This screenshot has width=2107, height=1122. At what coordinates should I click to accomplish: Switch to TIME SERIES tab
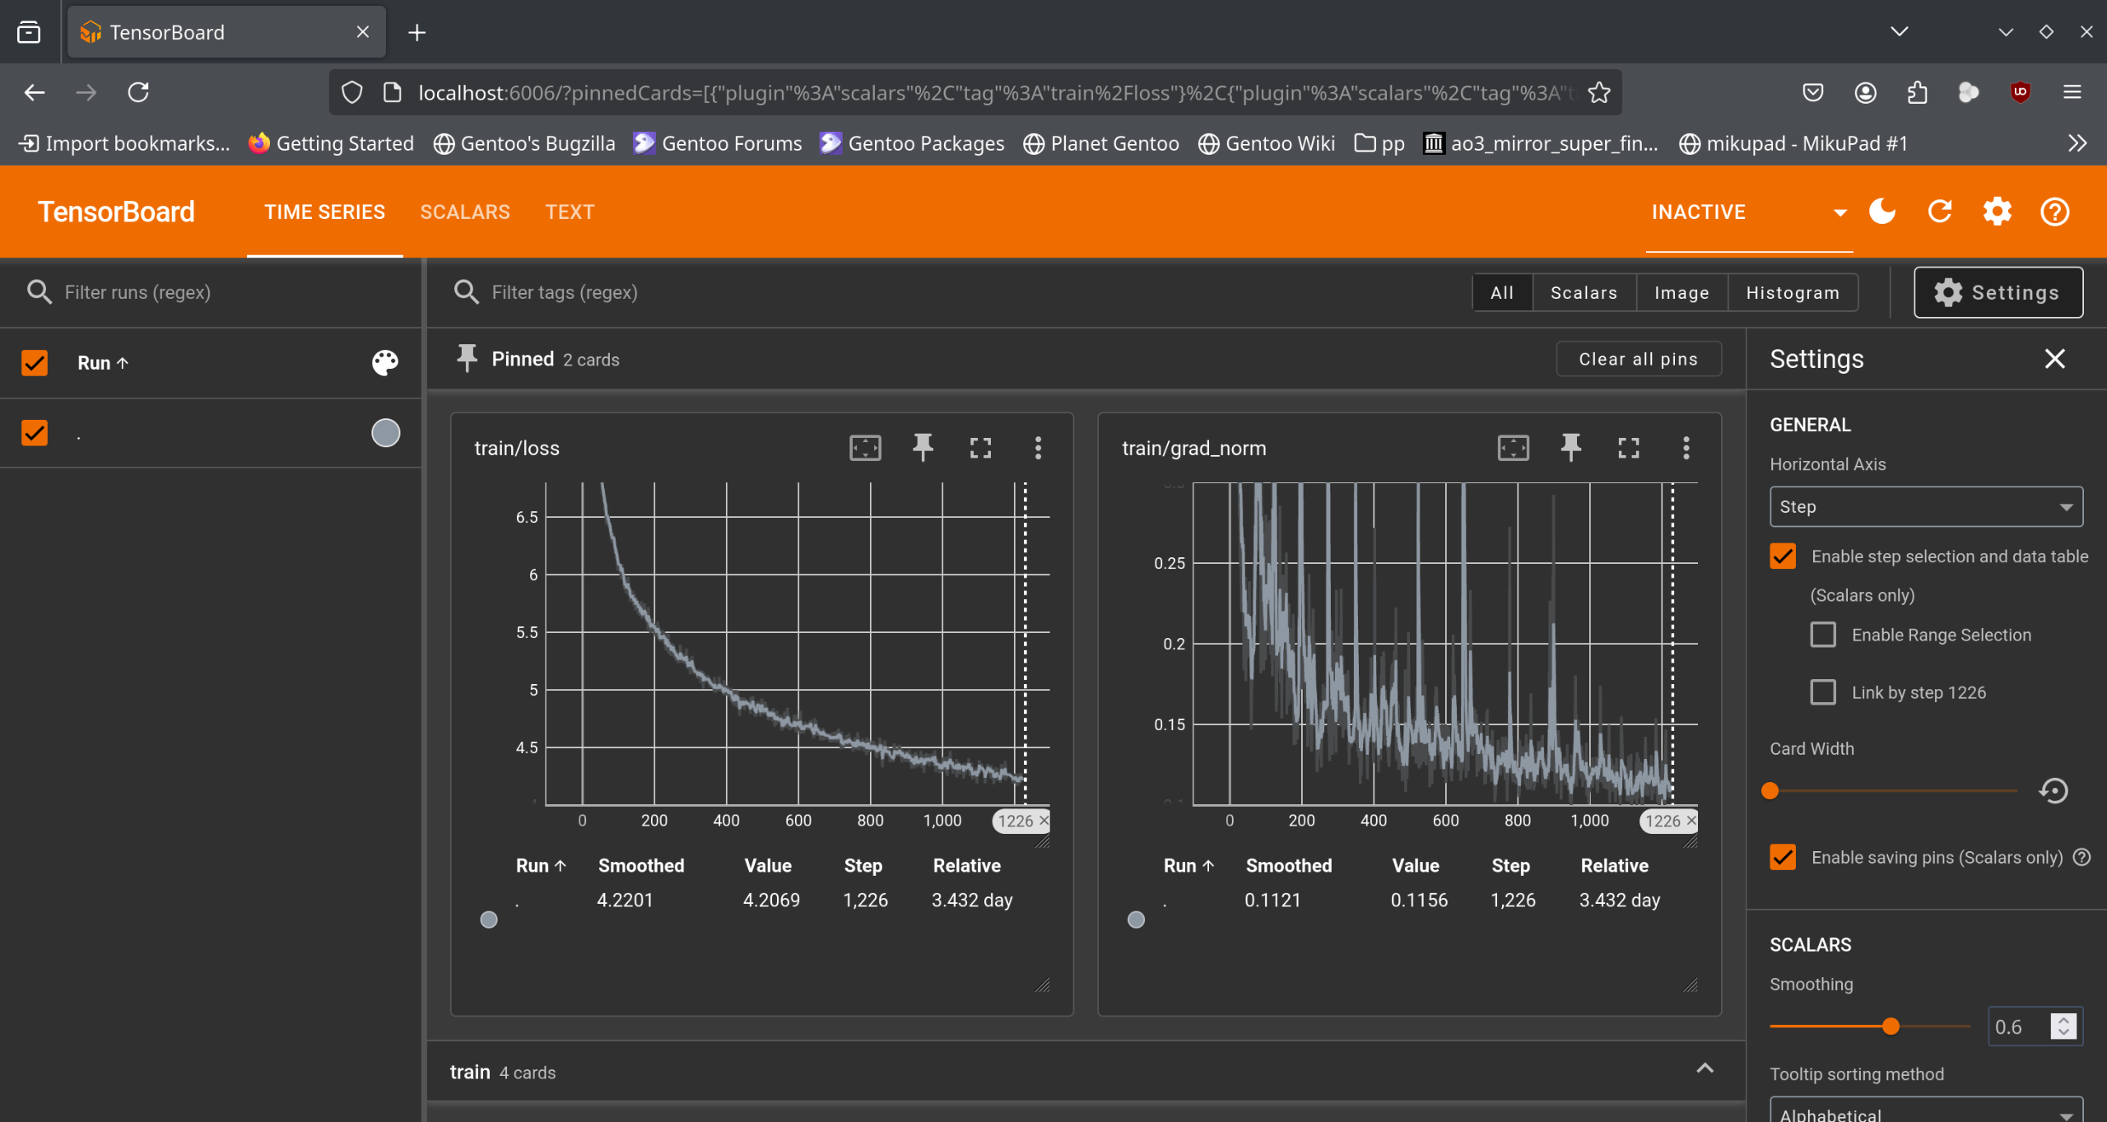(324, 212)
